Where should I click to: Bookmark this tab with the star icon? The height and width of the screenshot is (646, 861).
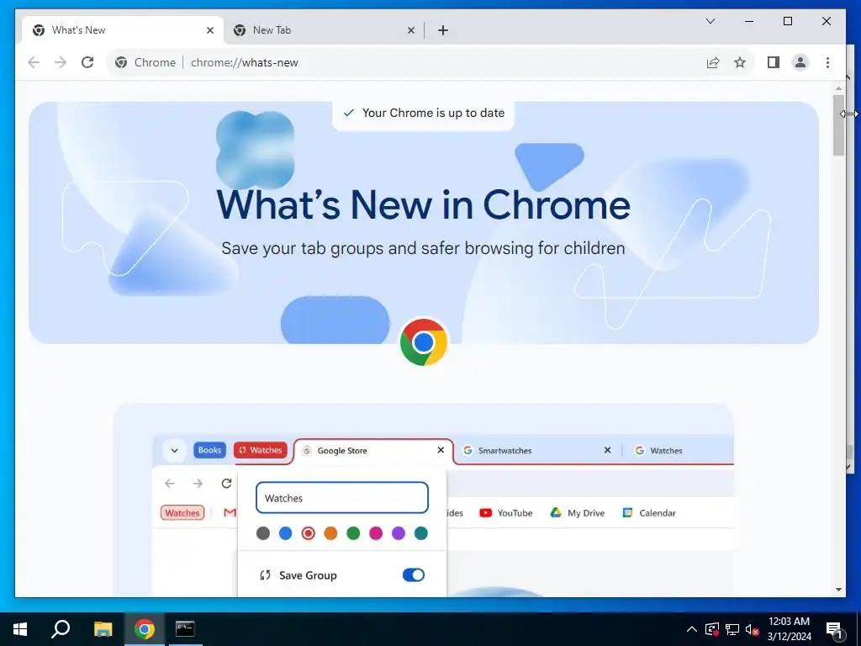740,62
